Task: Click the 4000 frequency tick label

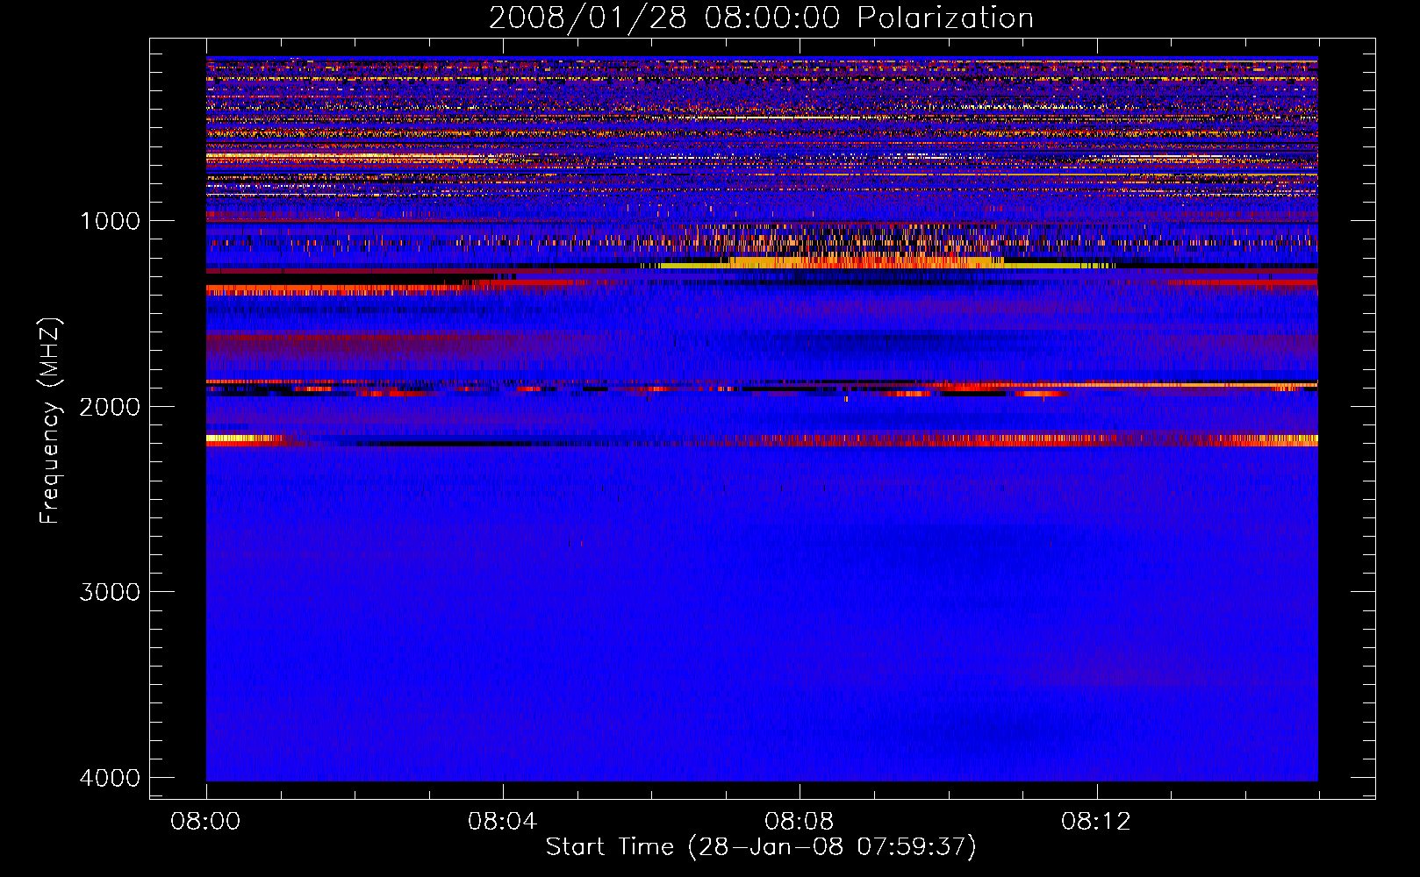Action: click(x=111, y=778)
